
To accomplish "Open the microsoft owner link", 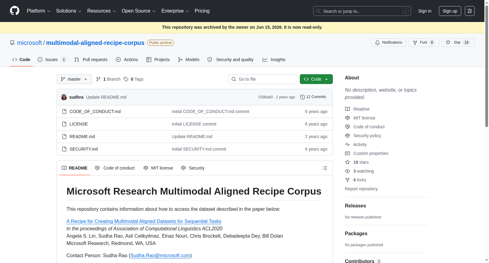I will (x=29, y=43).
